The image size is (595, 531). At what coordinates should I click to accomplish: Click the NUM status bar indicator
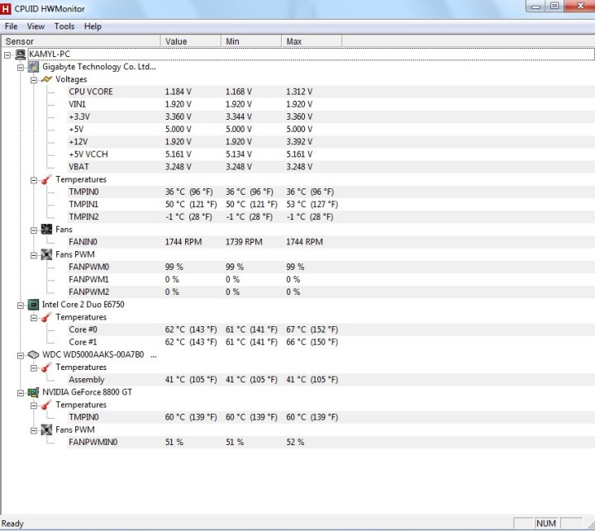(546, 524)
